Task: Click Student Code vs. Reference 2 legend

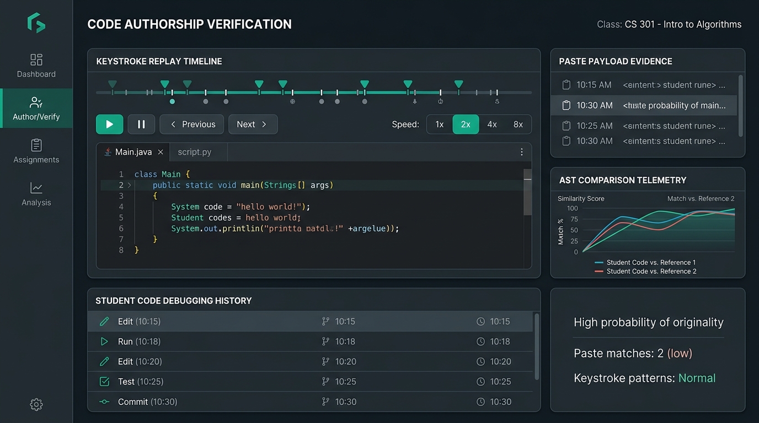Action: click(x=645, y=271)
